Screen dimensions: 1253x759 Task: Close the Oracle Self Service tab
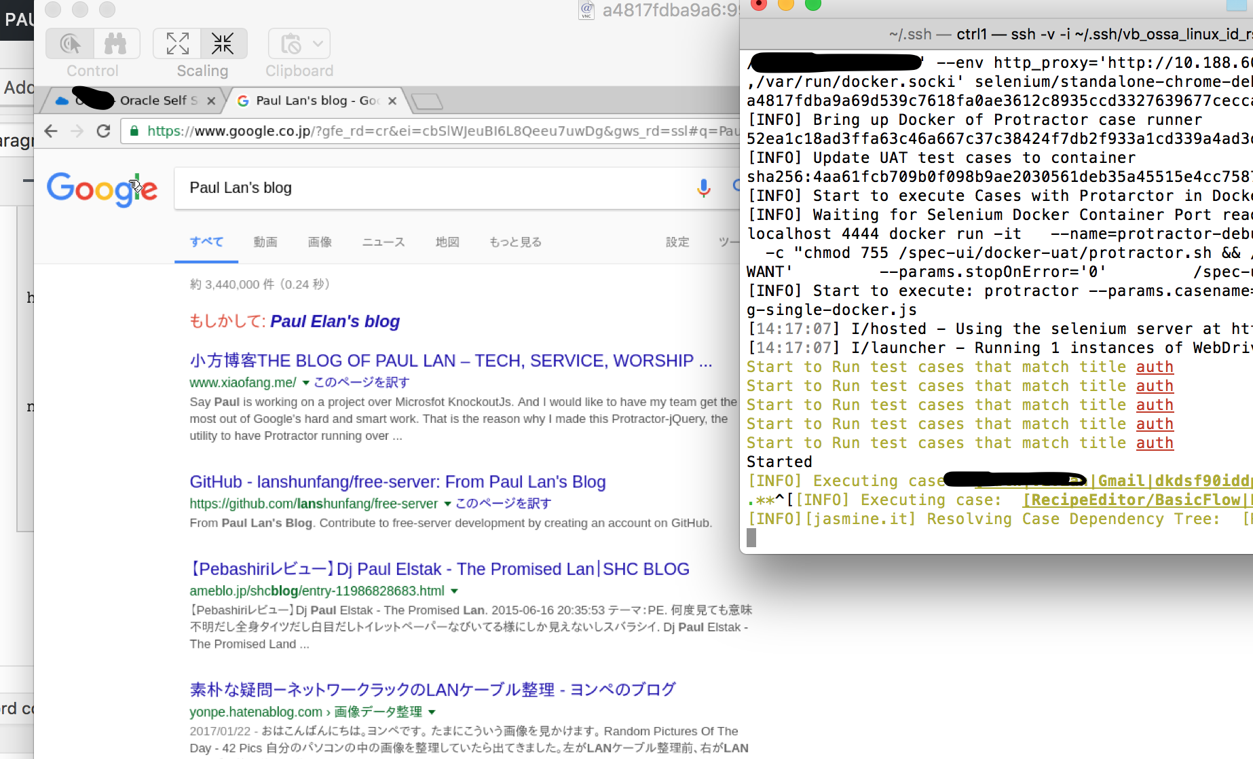coord(211,101)
